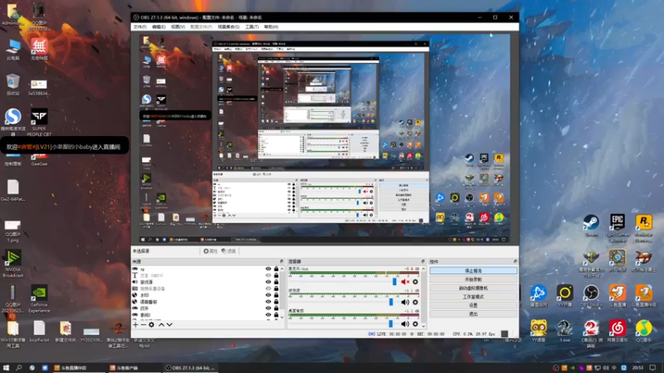
Task: Open the 帮助(H) menu
Action: point(271,27)
